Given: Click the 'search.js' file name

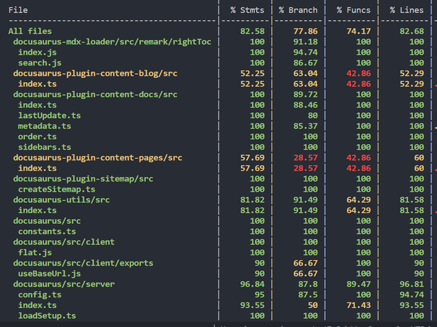Looking at the screenshot, I should pyautogui.click(x=40, y=63).
